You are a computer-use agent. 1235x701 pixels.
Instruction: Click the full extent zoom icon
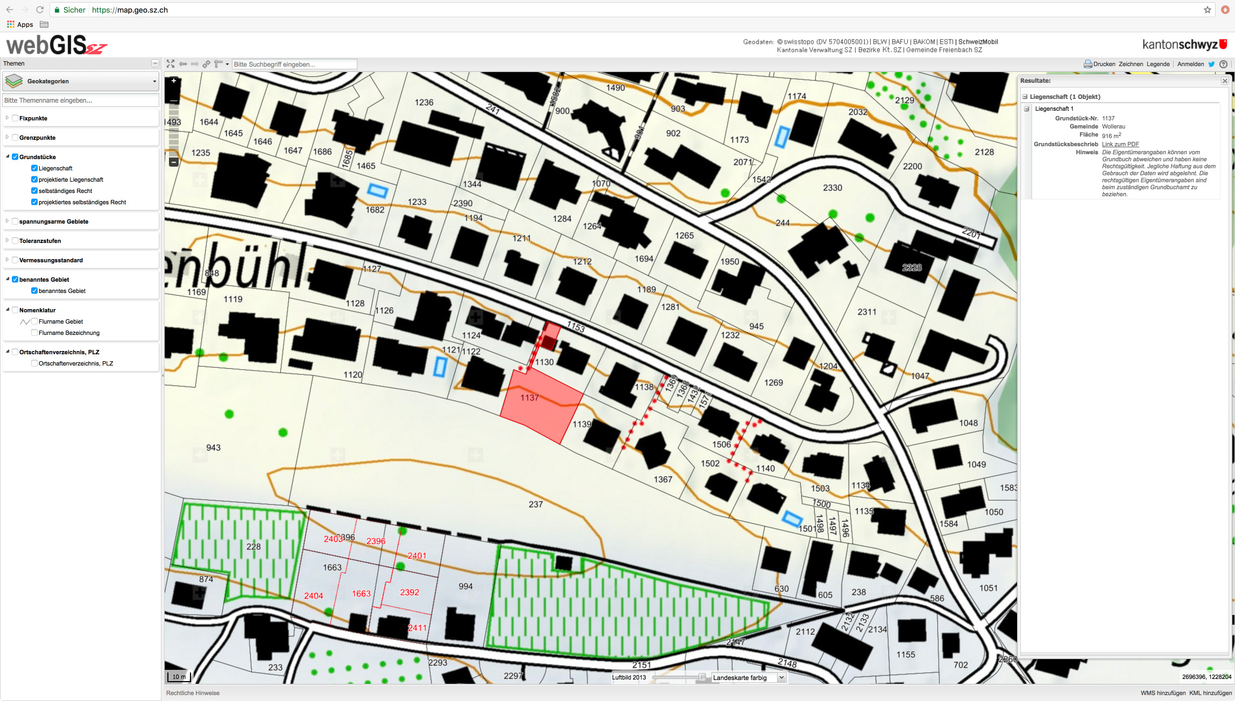click(171, 64)
